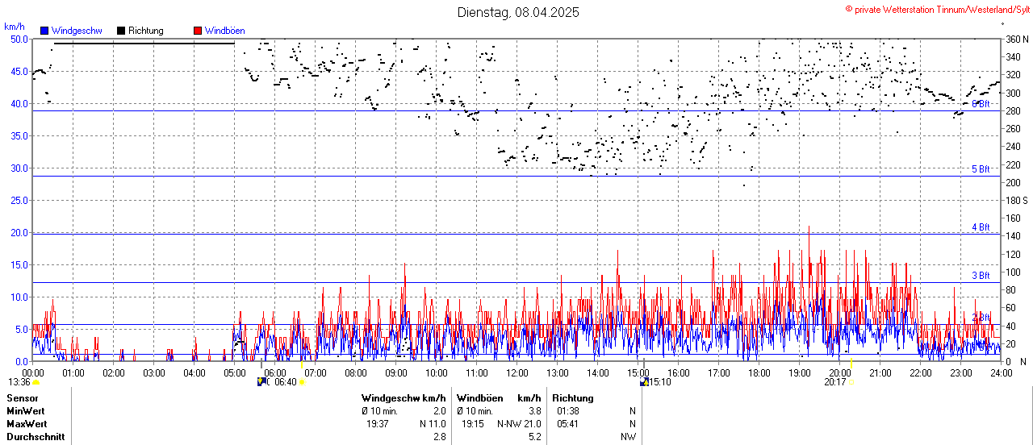Click the 05:41 MaxWert direction time
Screen dimensions: 1033x445
568,424
